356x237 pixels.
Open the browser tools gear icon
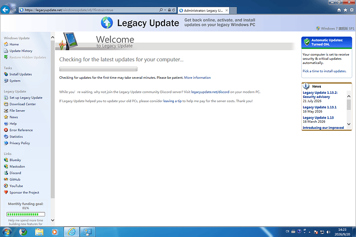352,10
